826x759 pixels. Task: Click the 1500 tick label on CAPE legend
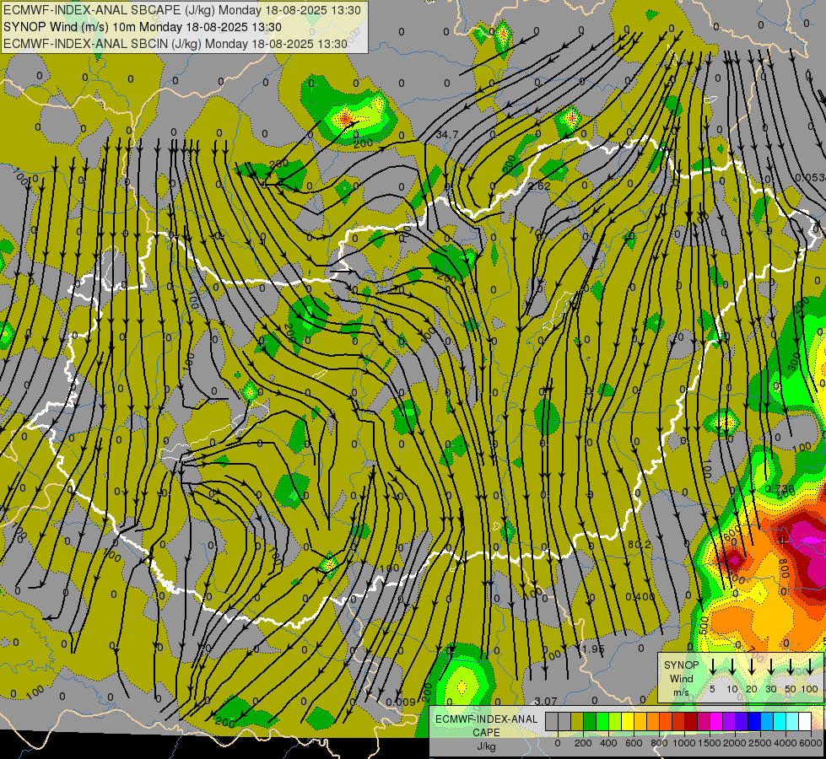point(709,743)
